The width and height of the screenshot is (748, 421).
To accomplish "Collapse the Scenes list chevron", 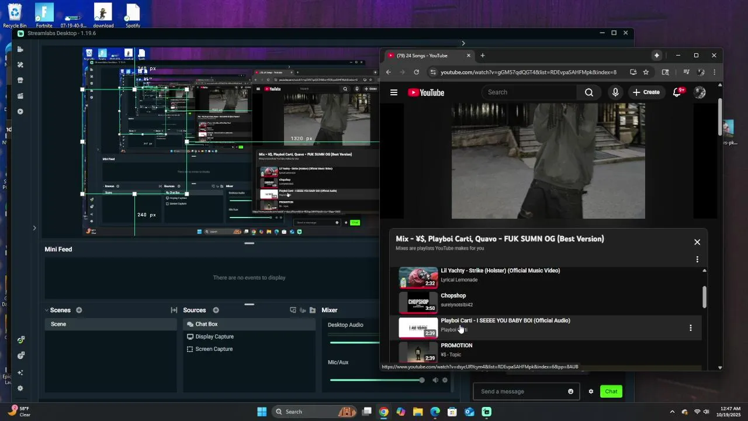I will click(47, 310).
